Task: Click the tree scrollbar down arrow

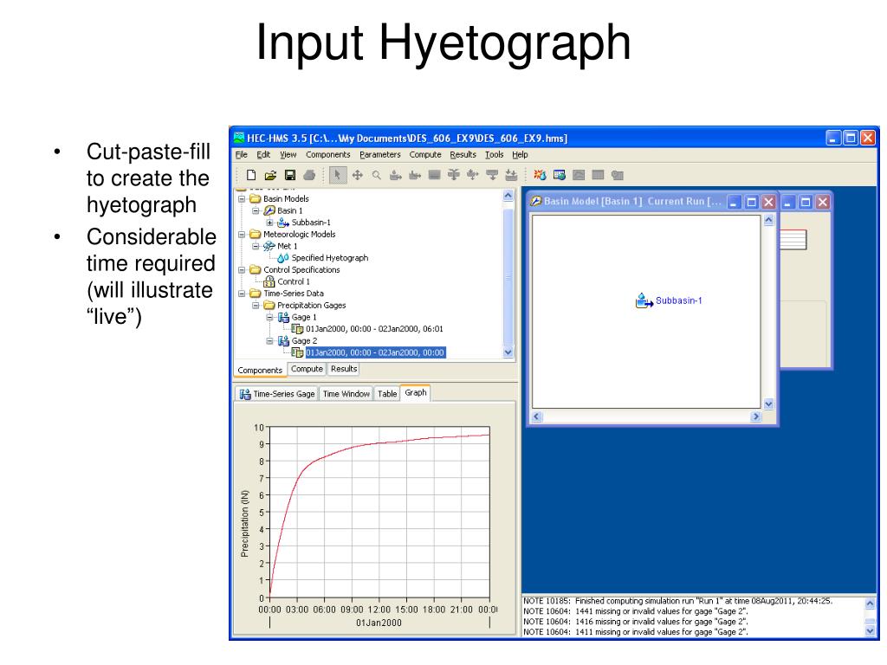Action: (x=508, y=352)
